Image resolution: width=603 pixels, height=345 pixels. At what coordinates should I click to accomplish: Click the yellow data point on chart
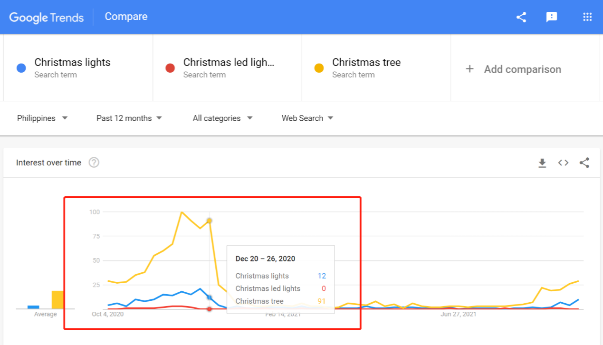209,220
